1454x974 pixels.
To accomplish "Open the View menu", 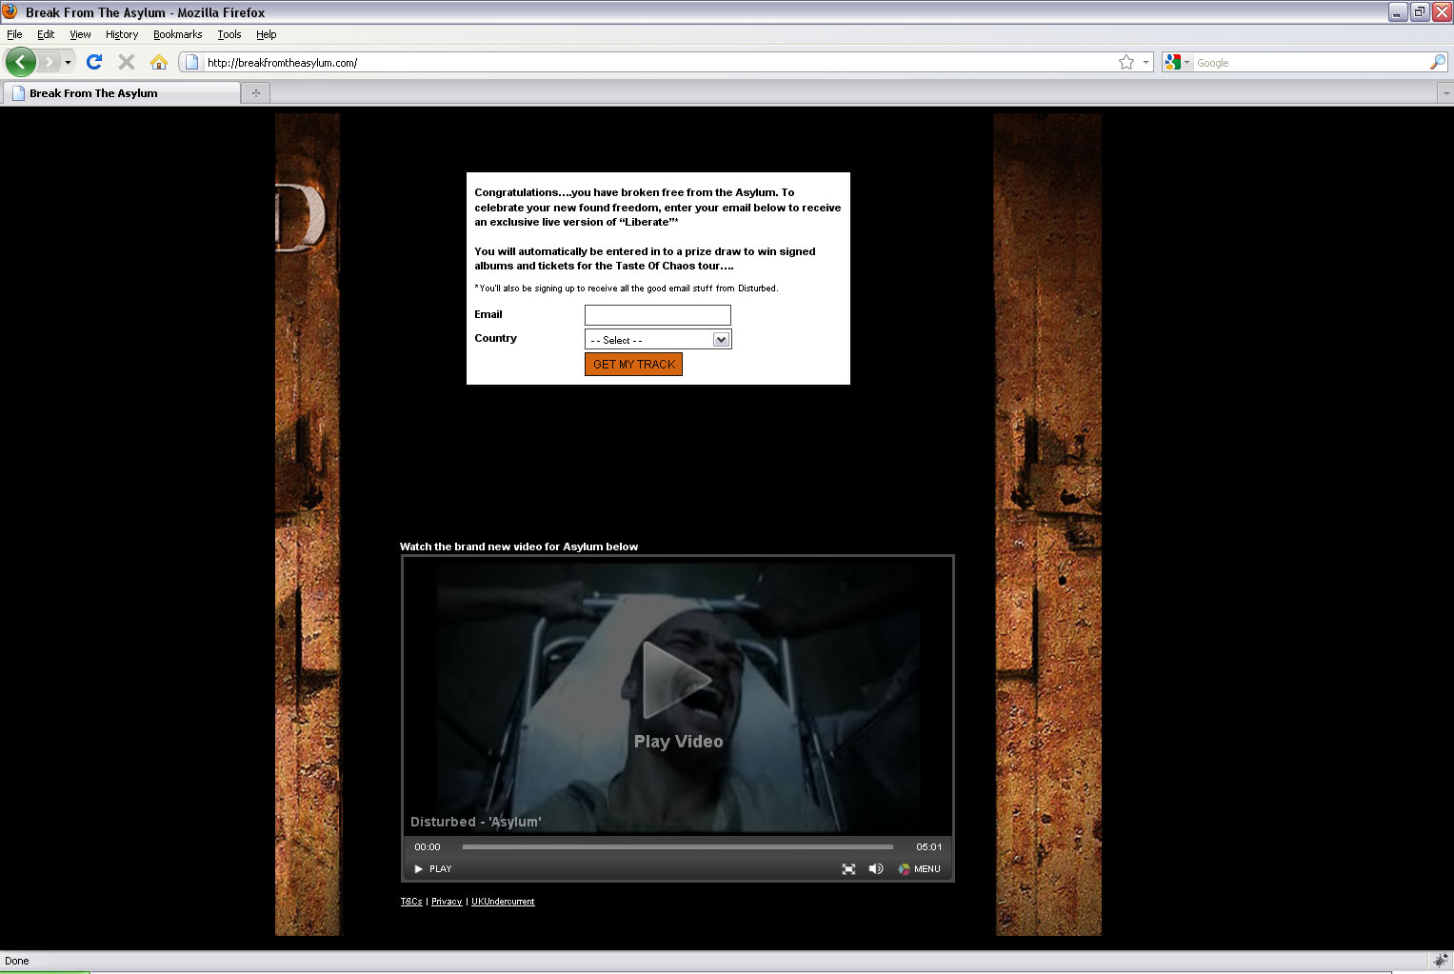I will [x=80, y=34].
